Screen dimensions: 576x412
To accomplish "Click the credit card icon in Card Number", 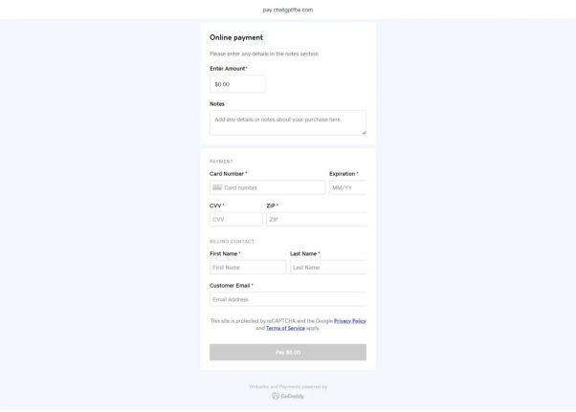I will coord(217,187).
